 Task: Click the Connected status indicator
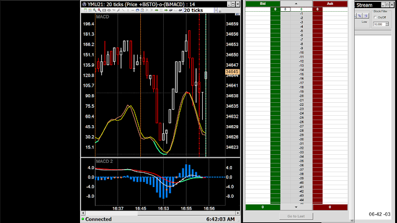coord(97,219)
